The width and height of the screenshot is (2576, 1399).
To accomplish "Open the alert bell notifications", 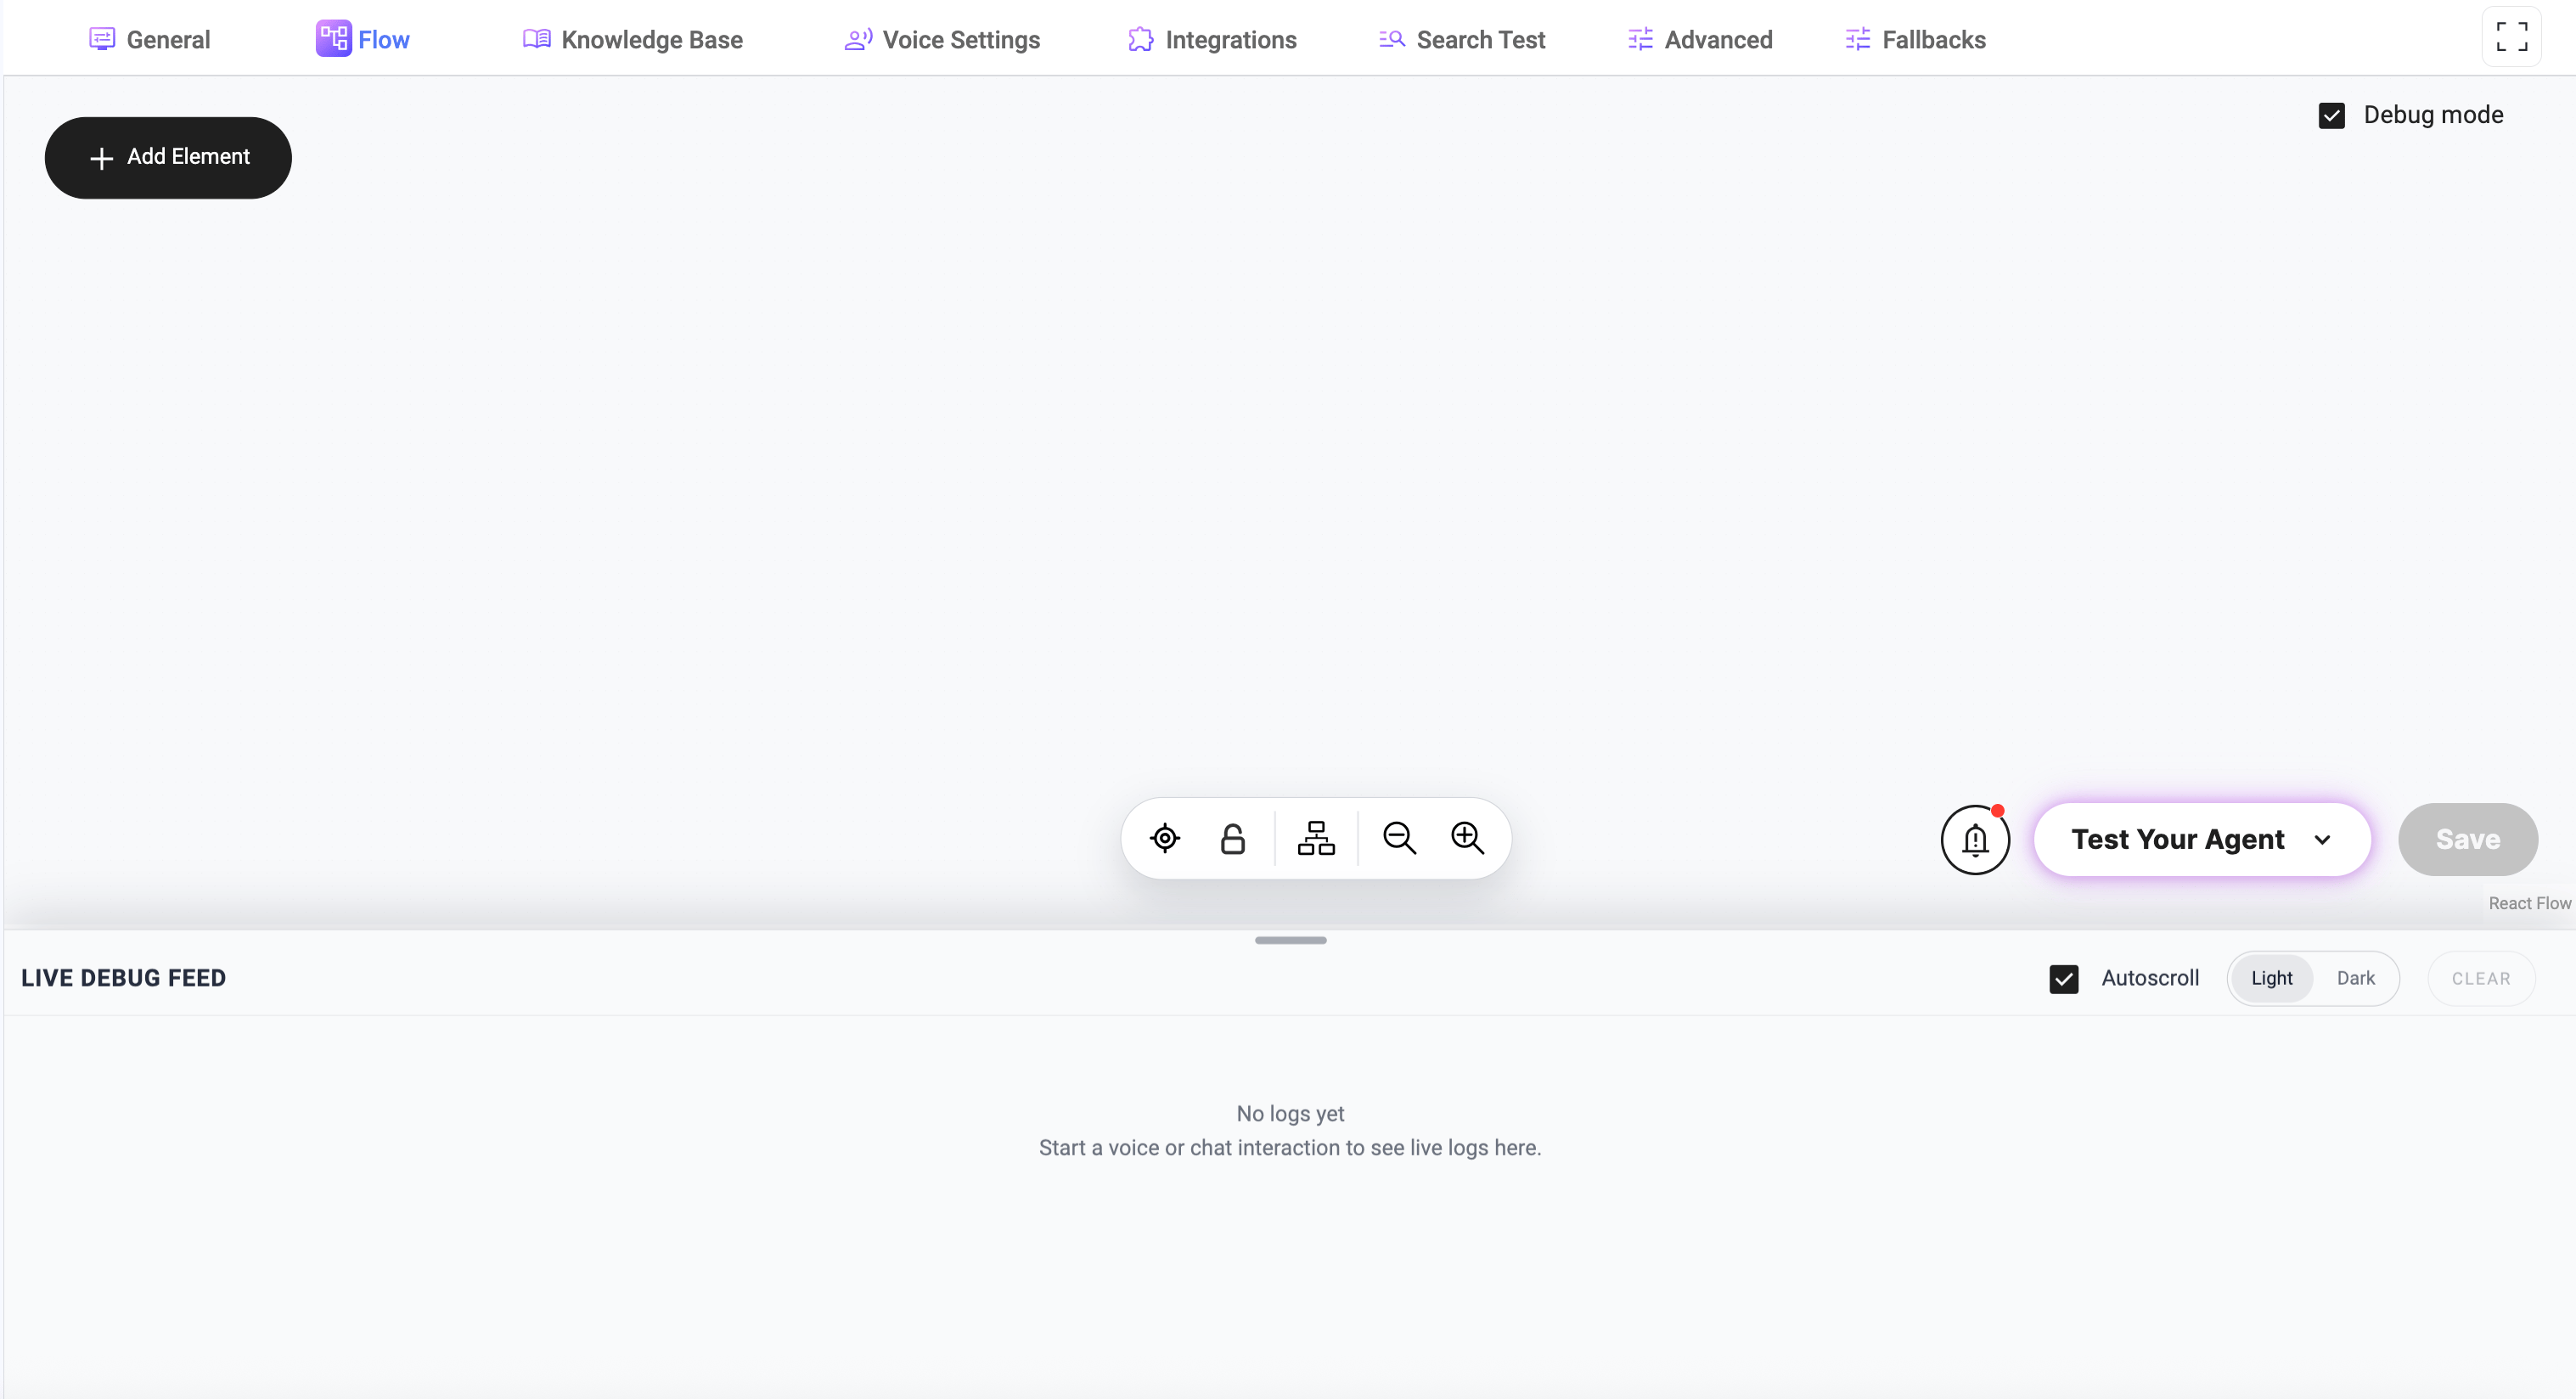I will [1975, 840].
